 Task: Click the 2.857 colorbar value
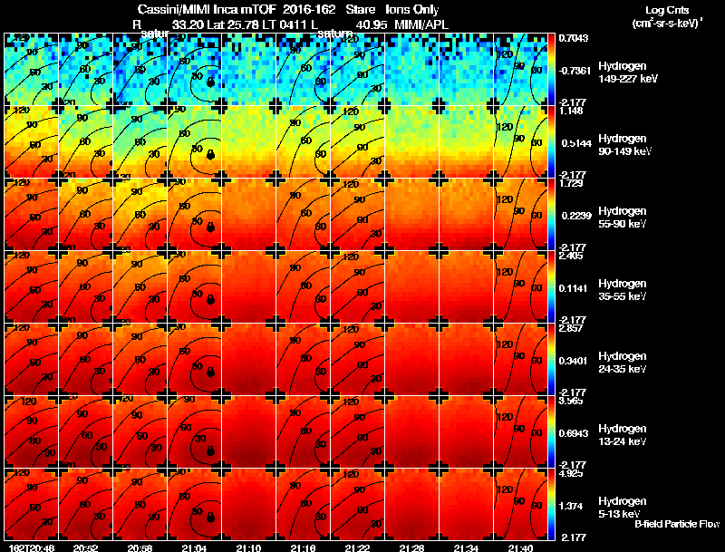[571, 329]
